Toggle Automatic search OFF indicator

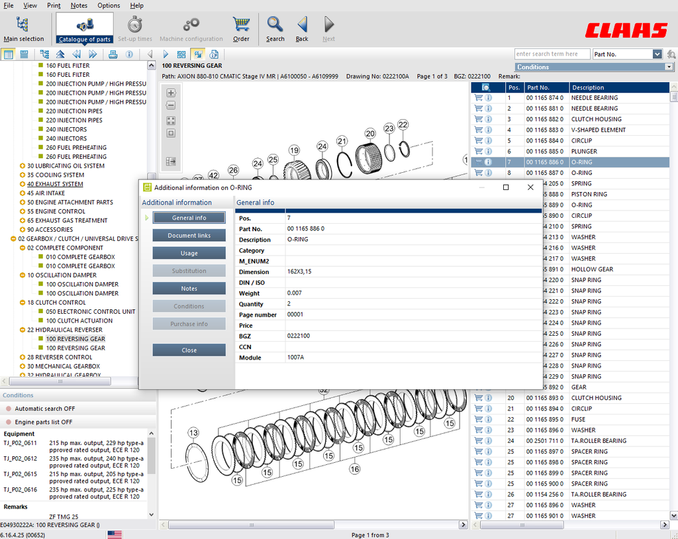pyautogui.click(x=8, y=409)
